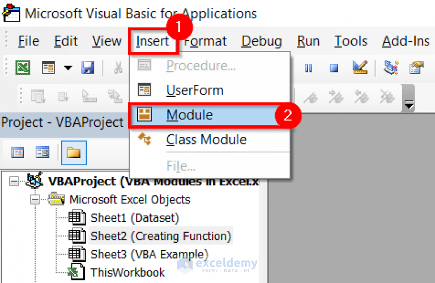
Task: Open Project Explorer toolbar icon
Action: click(391, 67)
